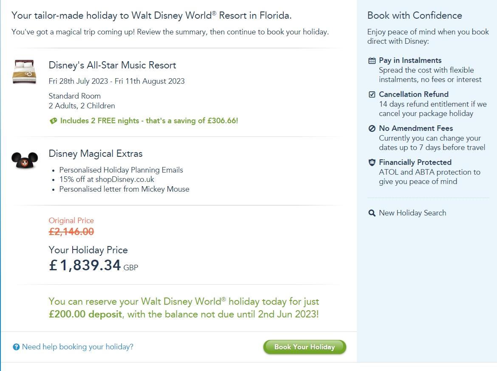Viewport: 497px width, 371px height.
Task: Start a New Holiday Search
Action: 412,213
